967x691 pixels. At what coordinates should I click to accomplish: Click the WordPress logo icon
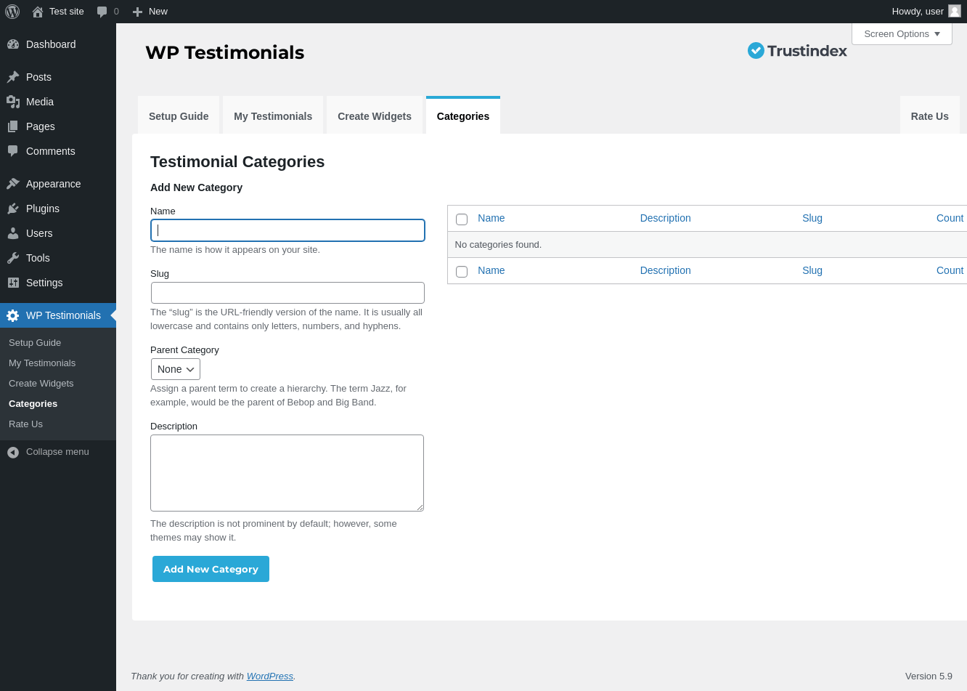tap(12, 12)
